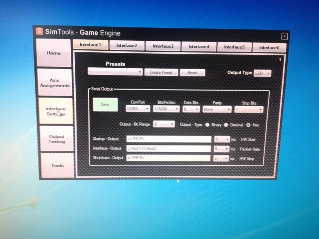The width and height of the screenshot is (319, 239).
Task: Click the Packet Rate label
Action: [x=250, y=149]
